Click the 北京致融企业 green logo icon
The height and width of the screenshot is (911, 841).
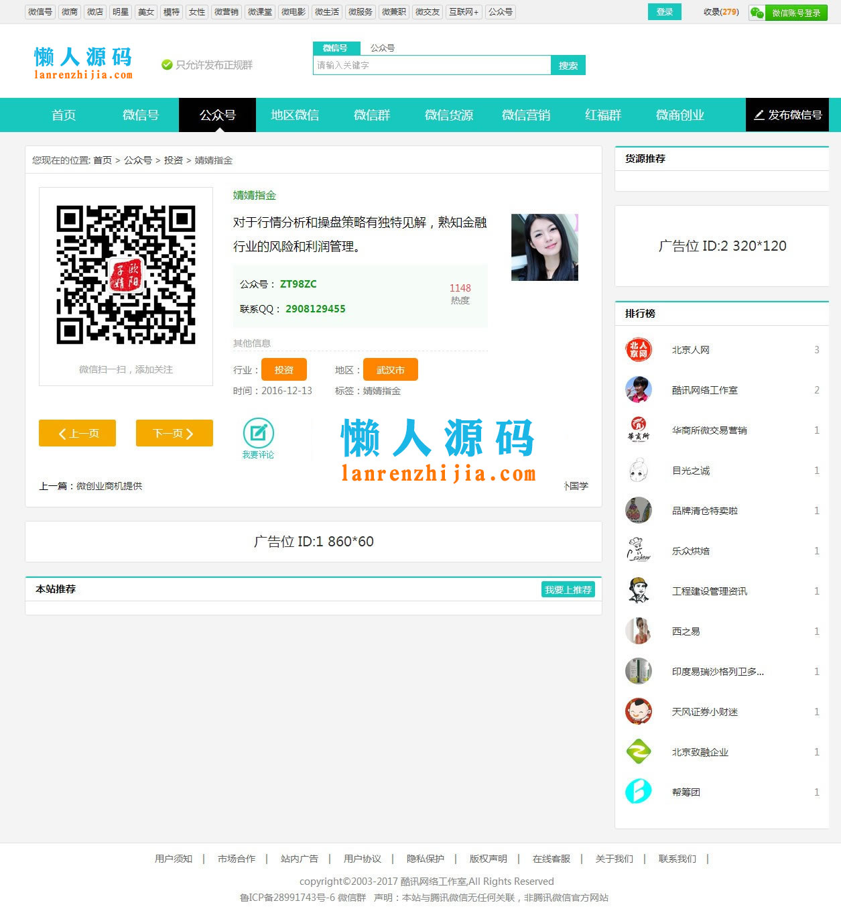[x=637, y=751]
